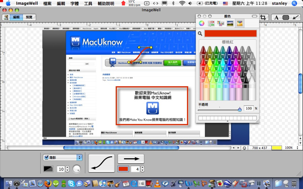
Task: Switch to the 編輯 edit mode
Action: 16,17
